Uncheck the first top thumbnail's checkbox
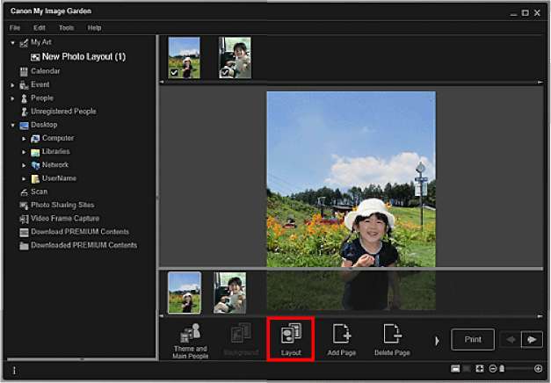The height and width of the screenshot is (383, 551). (x=174, y=73)
